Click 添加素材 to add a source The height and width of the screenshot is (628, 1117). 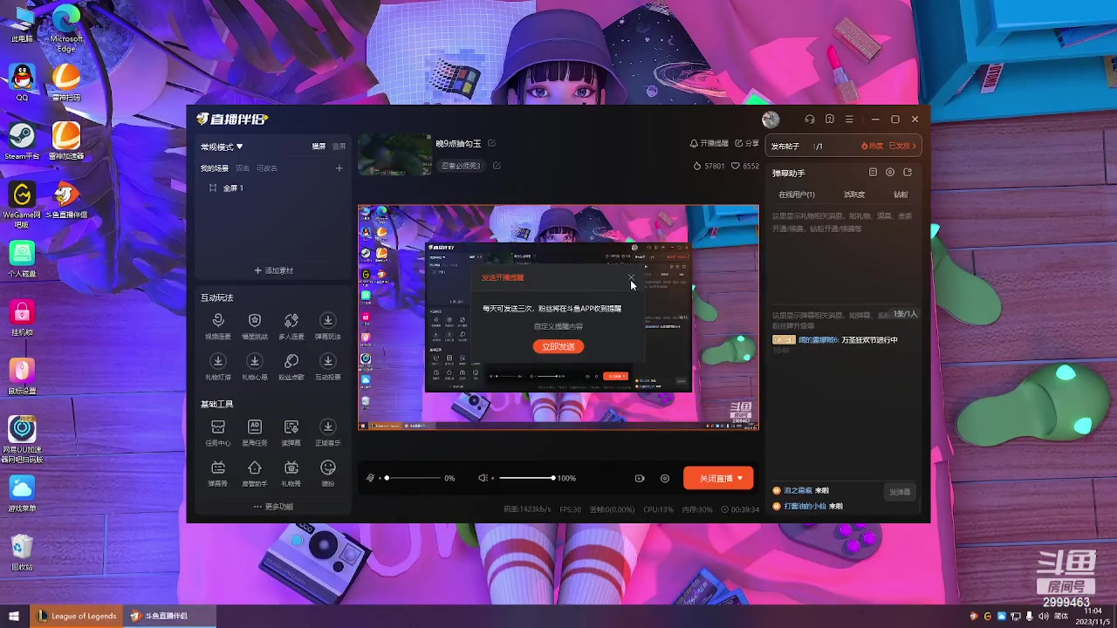pos(273,270)
